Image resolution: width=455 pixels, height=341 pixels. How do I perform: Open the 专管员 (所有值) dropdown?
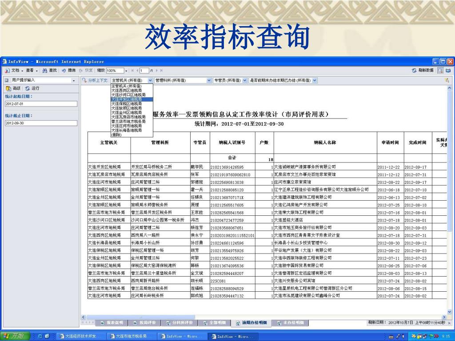tap(245, 80)
